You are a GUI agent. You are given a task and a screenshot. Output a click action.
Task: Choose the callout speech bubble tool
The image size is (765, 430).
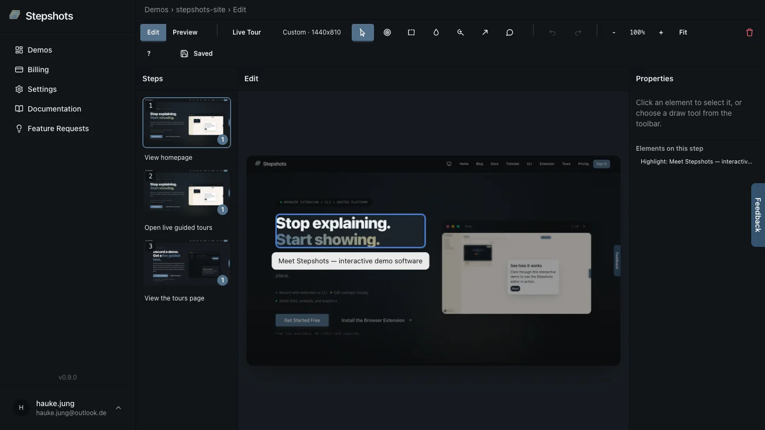[x=509, y=32]
